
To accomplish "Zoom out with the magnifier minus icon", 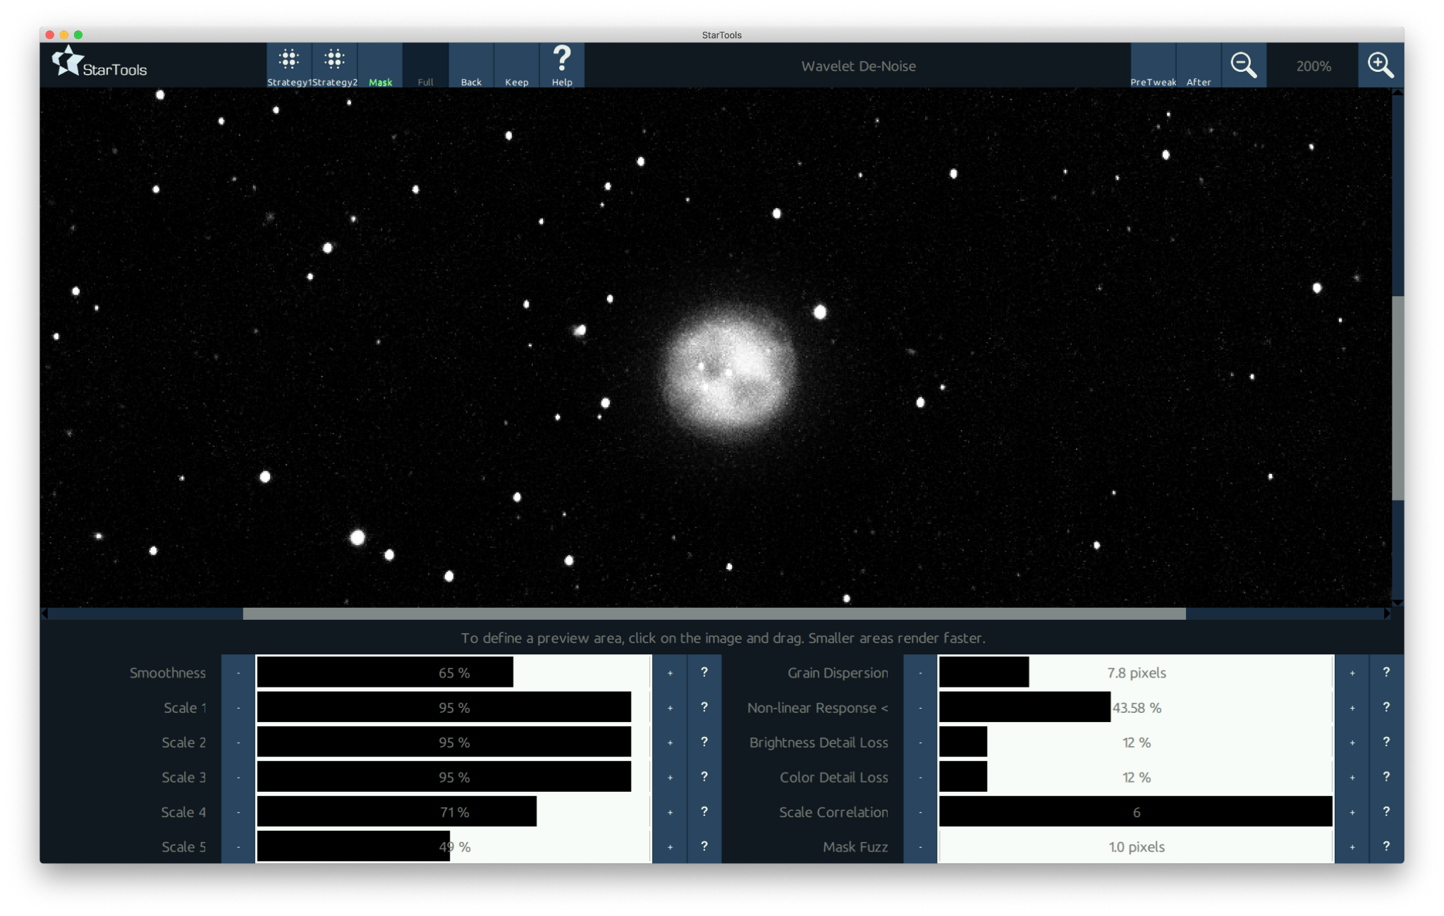I will click(1243, 66).
